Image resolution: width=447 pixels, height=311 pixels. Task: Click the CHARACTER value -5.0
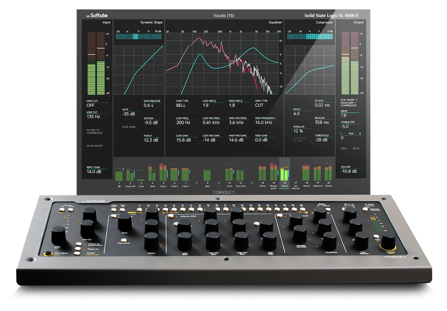click(344, 126)
